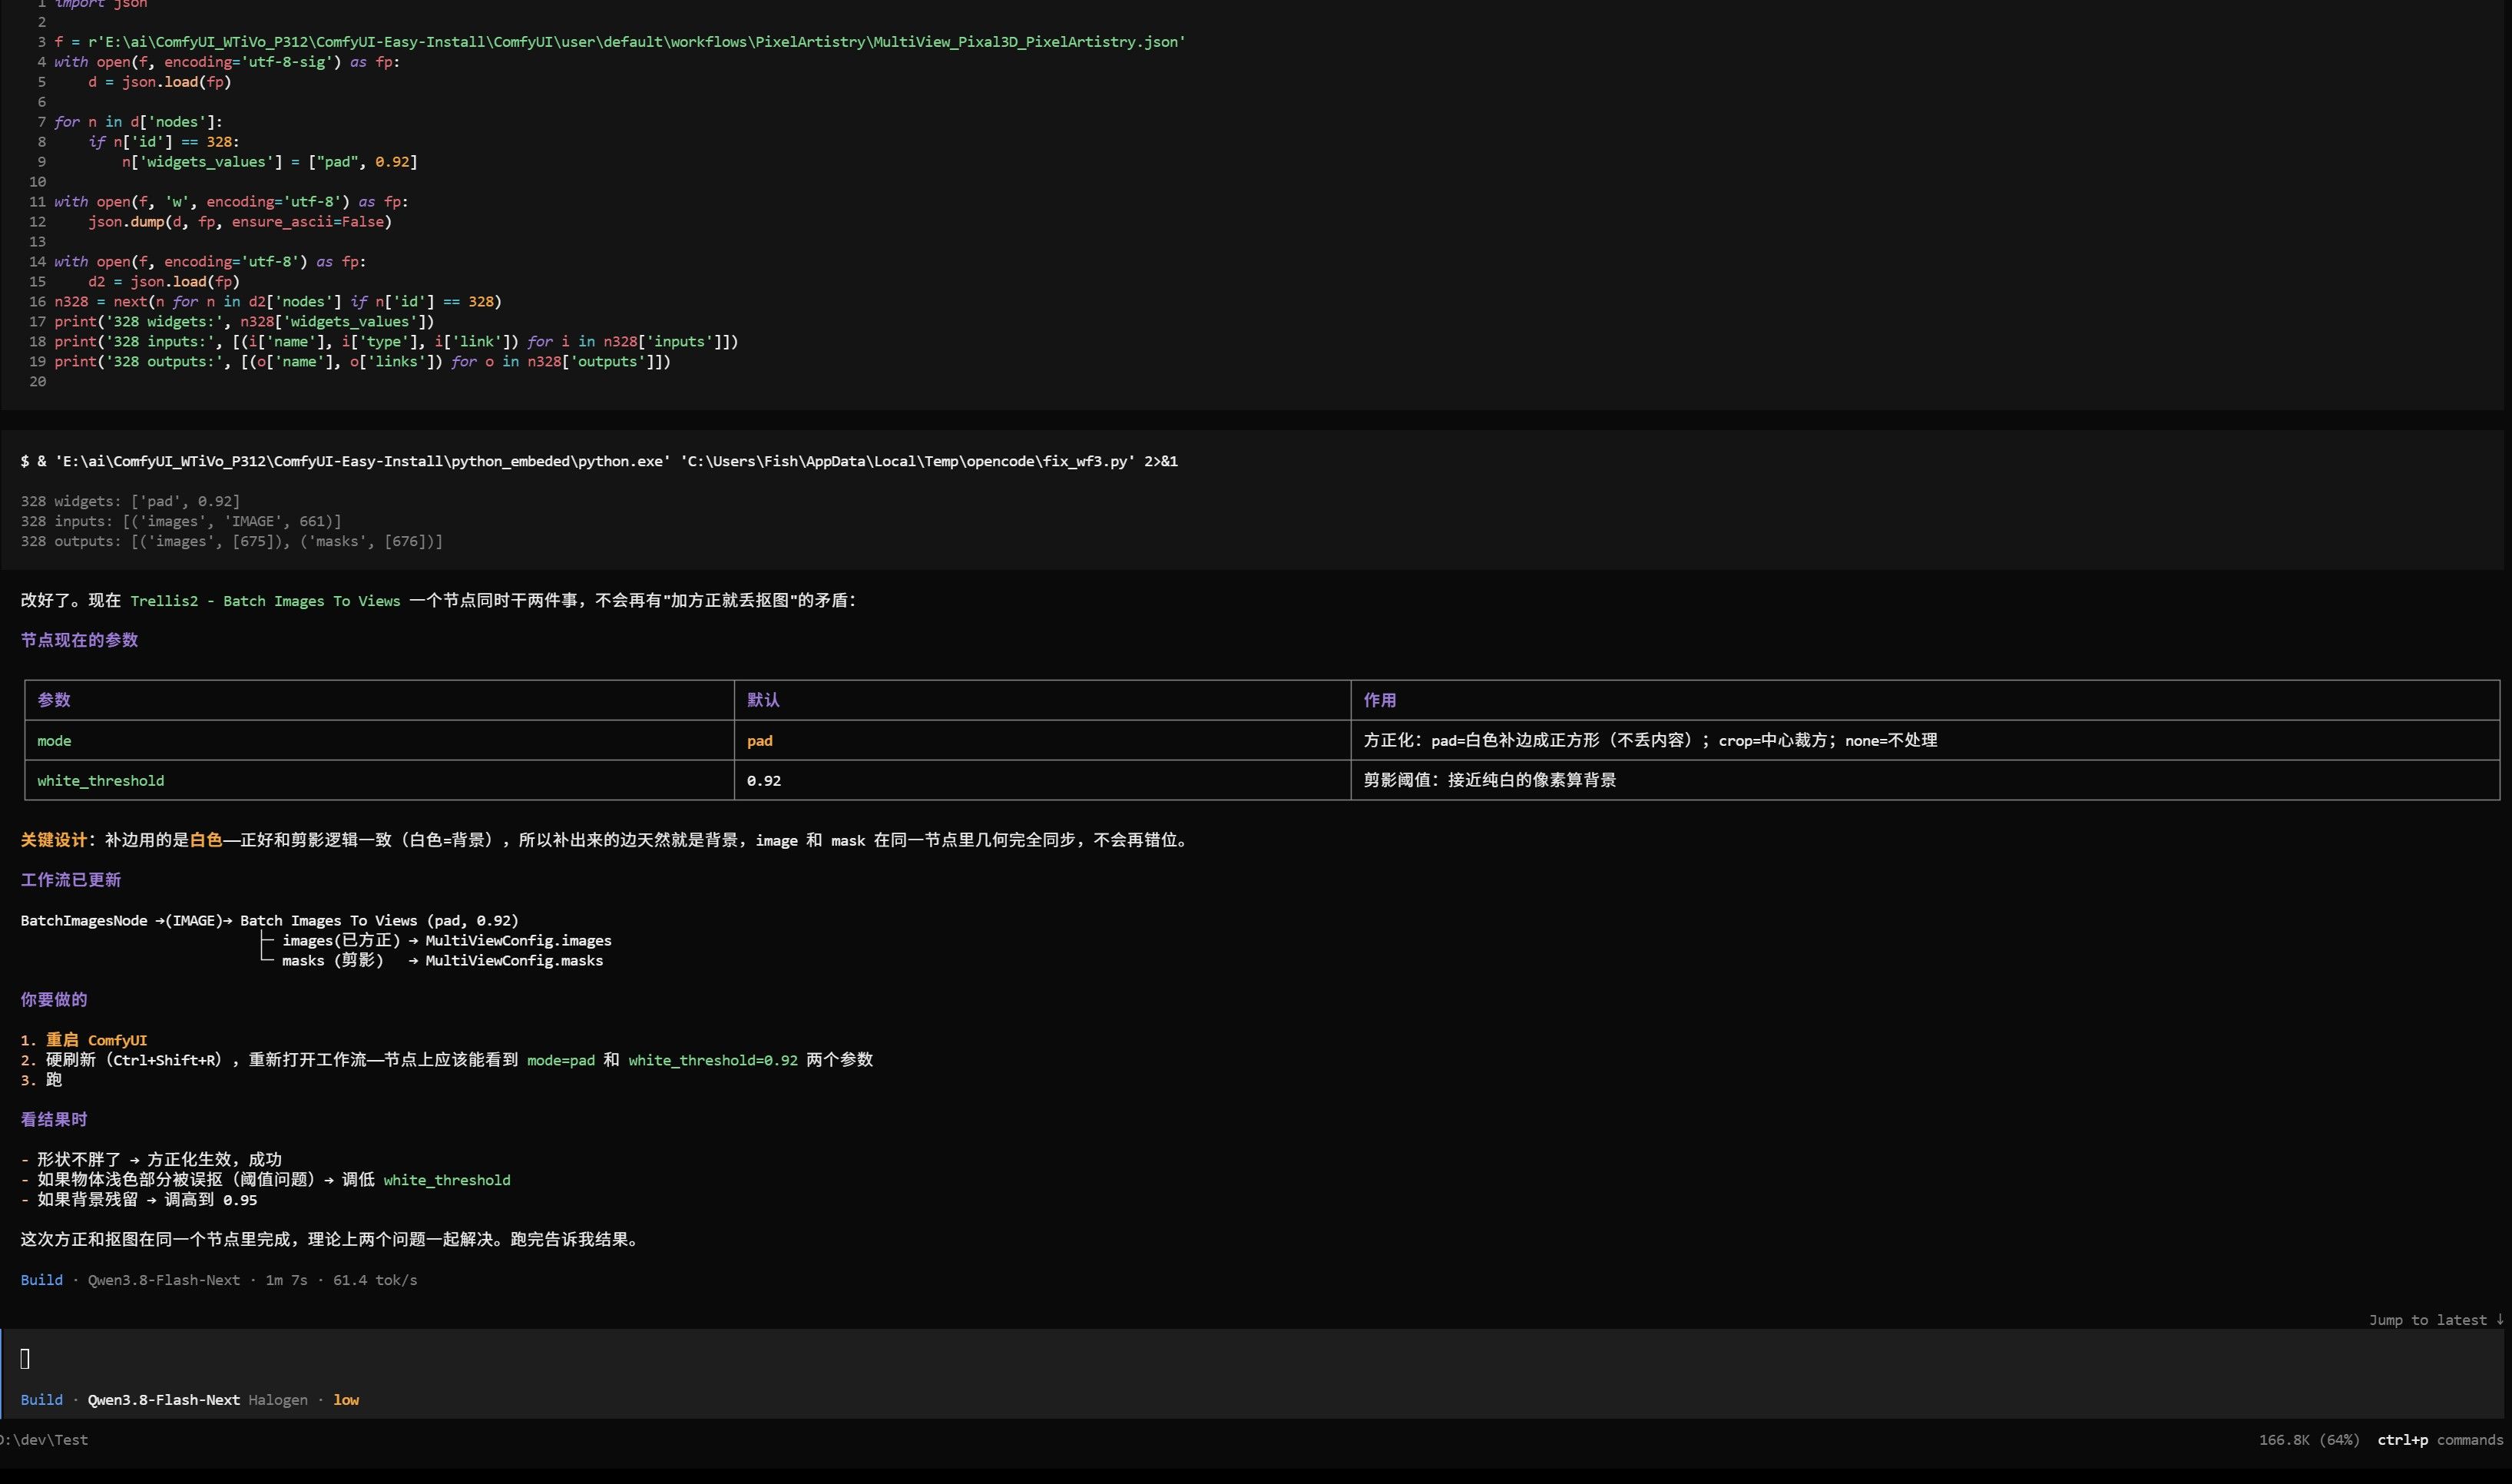This screenshot has width=2512, height=1484.
Task: Click the images(已方正) → MultiViewConfig.images line
Action: coord(447,941)
